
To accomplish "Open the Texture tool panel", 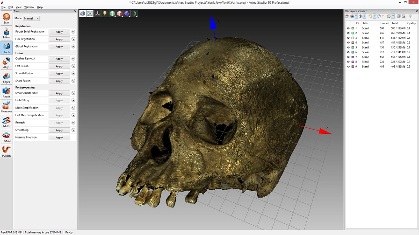I will pos(6,137).
